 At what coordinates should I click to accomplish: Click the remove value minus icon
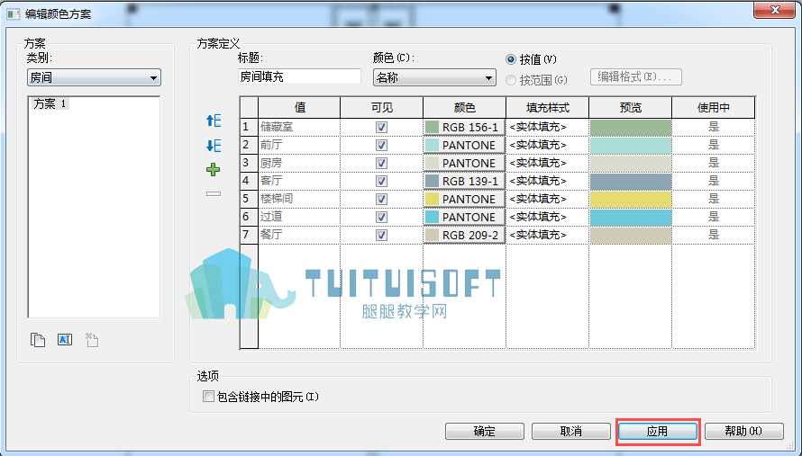(214, 194)
